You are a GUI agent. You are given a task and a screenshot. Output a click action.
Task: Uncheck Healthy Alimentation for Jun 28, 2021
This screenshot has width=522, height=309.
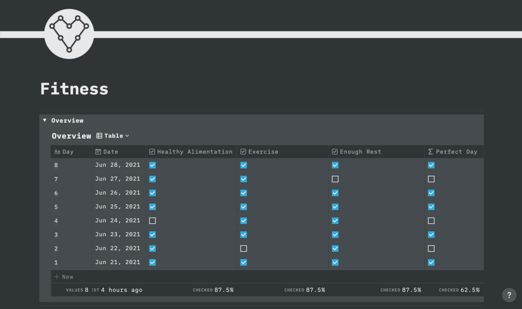[152, 165]
